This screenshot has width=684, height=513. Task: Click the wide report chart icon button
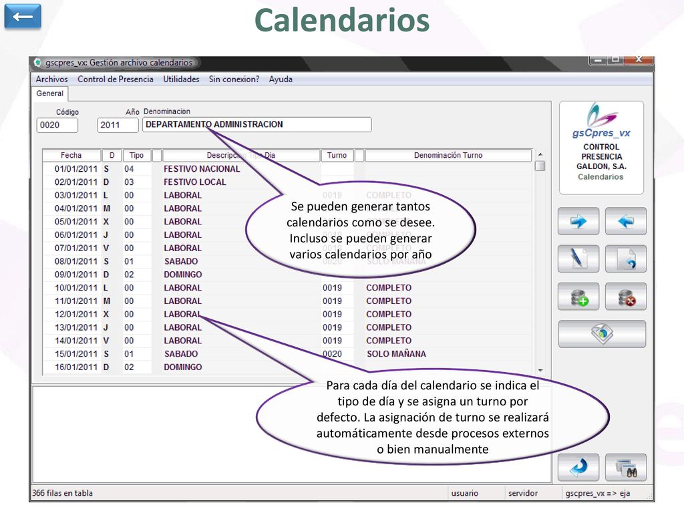click(602, 334)
